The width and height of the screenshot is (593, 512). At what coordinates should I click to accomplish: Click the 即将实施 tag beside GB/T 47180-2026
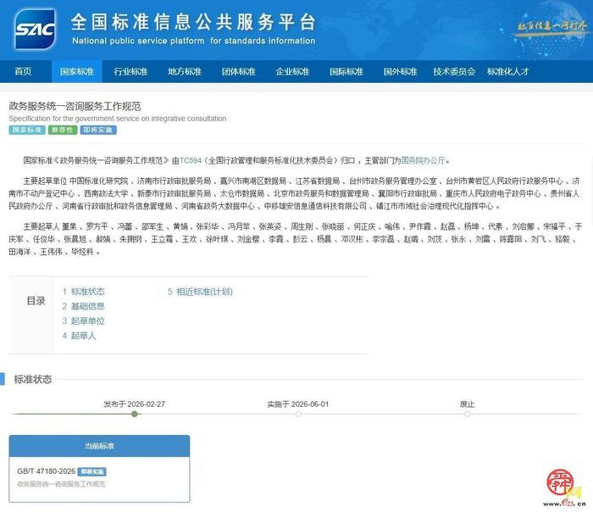click(x=92, y=471)
